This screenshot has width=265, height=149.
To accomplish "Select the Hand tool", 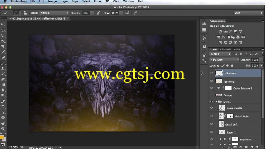I will pyautogui.click(x=3, y=124).
